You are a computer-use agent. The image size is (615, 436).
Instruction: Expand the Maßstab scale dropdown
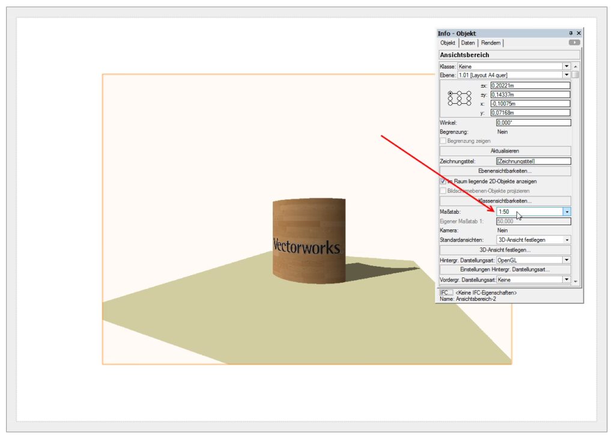click(566, 211)
